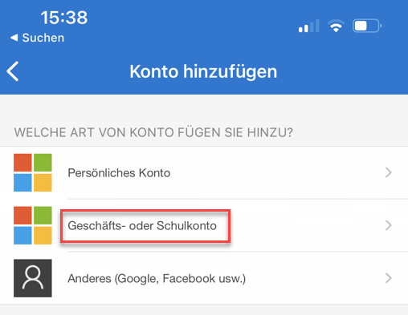Viewport: 408px width, 315px height.
Task: Open the Persönliches Konto row chevron
Action: 389,172
